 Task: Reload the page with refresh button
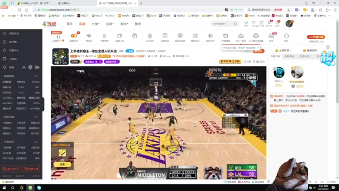19,10
